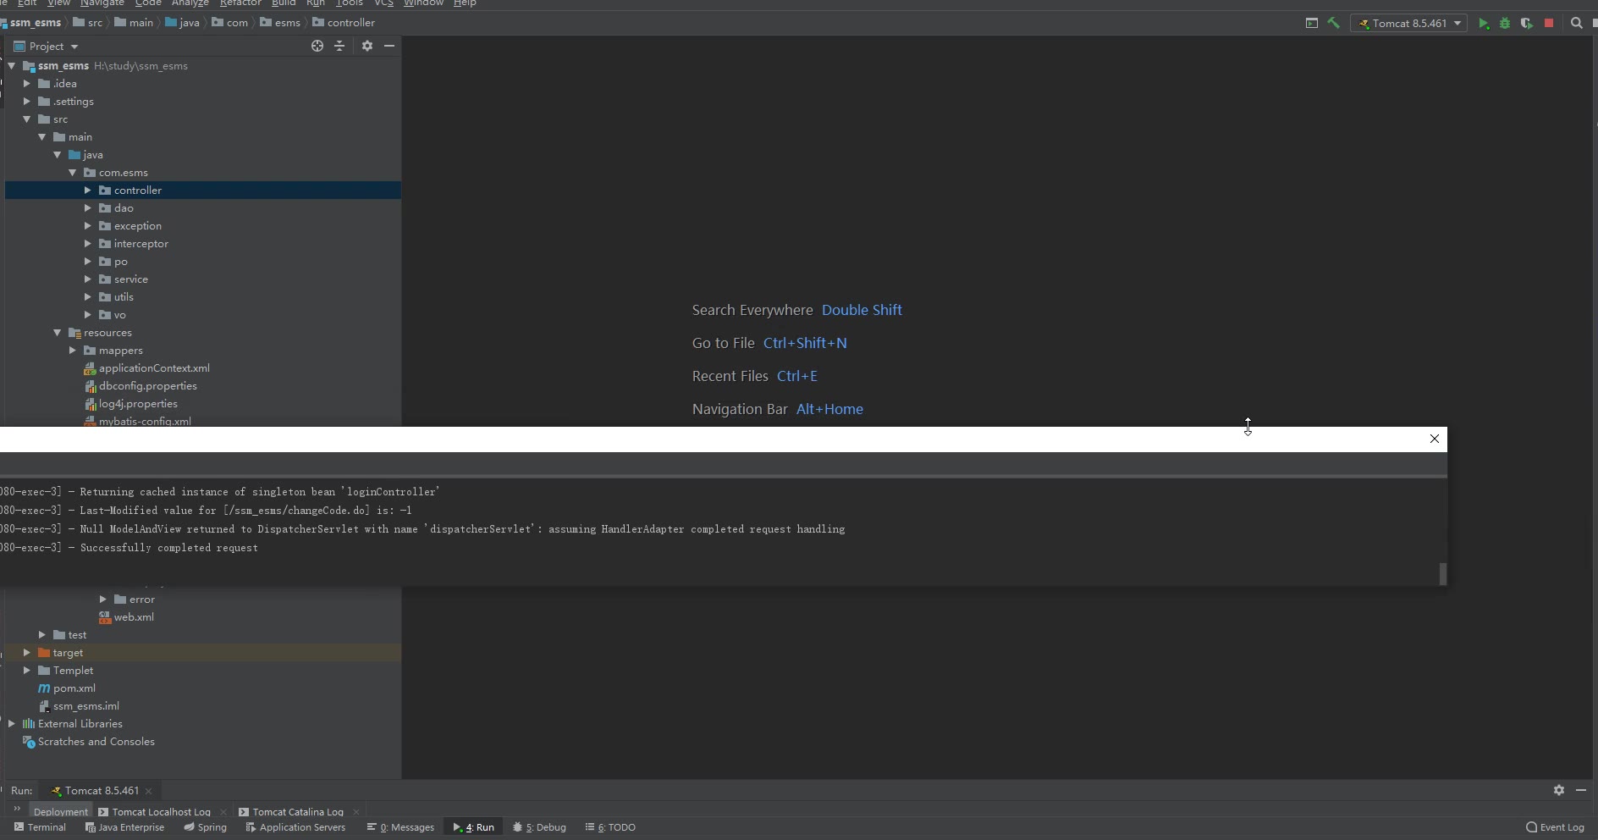Viewport: 1598px width, 840px height.
Task: Collapse all in the Project panel
Action: click(339, 47)
